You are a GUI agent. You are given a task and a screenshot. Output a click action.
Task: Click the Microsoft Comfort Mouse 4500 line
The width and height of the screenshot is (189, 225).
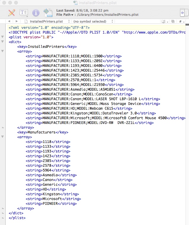[x=106, y=118]
